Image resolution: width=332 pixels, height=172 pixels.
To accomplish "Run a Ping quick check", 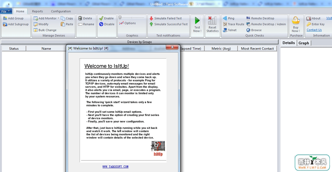I will tap(228, 18).
